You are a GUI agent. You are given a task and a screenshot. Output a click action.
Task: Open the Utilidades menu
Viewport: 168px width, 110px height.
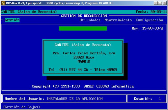[90, 20]
